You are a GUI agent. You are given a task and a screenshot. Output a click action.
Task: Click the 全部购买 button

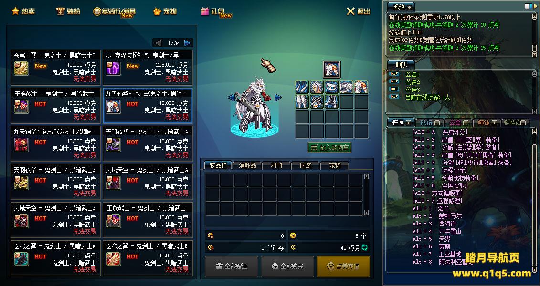click(x=287, y=266)
